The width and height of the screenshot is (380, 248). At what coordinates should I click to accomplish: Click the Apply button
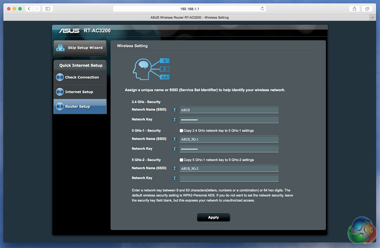pyautogui.click(x=213, y=217)
